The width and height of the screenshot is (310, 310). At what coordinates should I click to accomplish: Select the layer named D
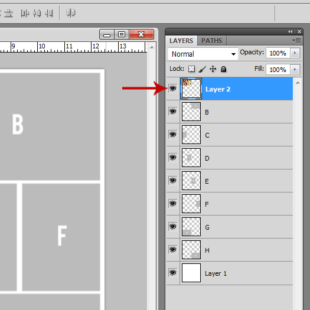click(207, 158)
